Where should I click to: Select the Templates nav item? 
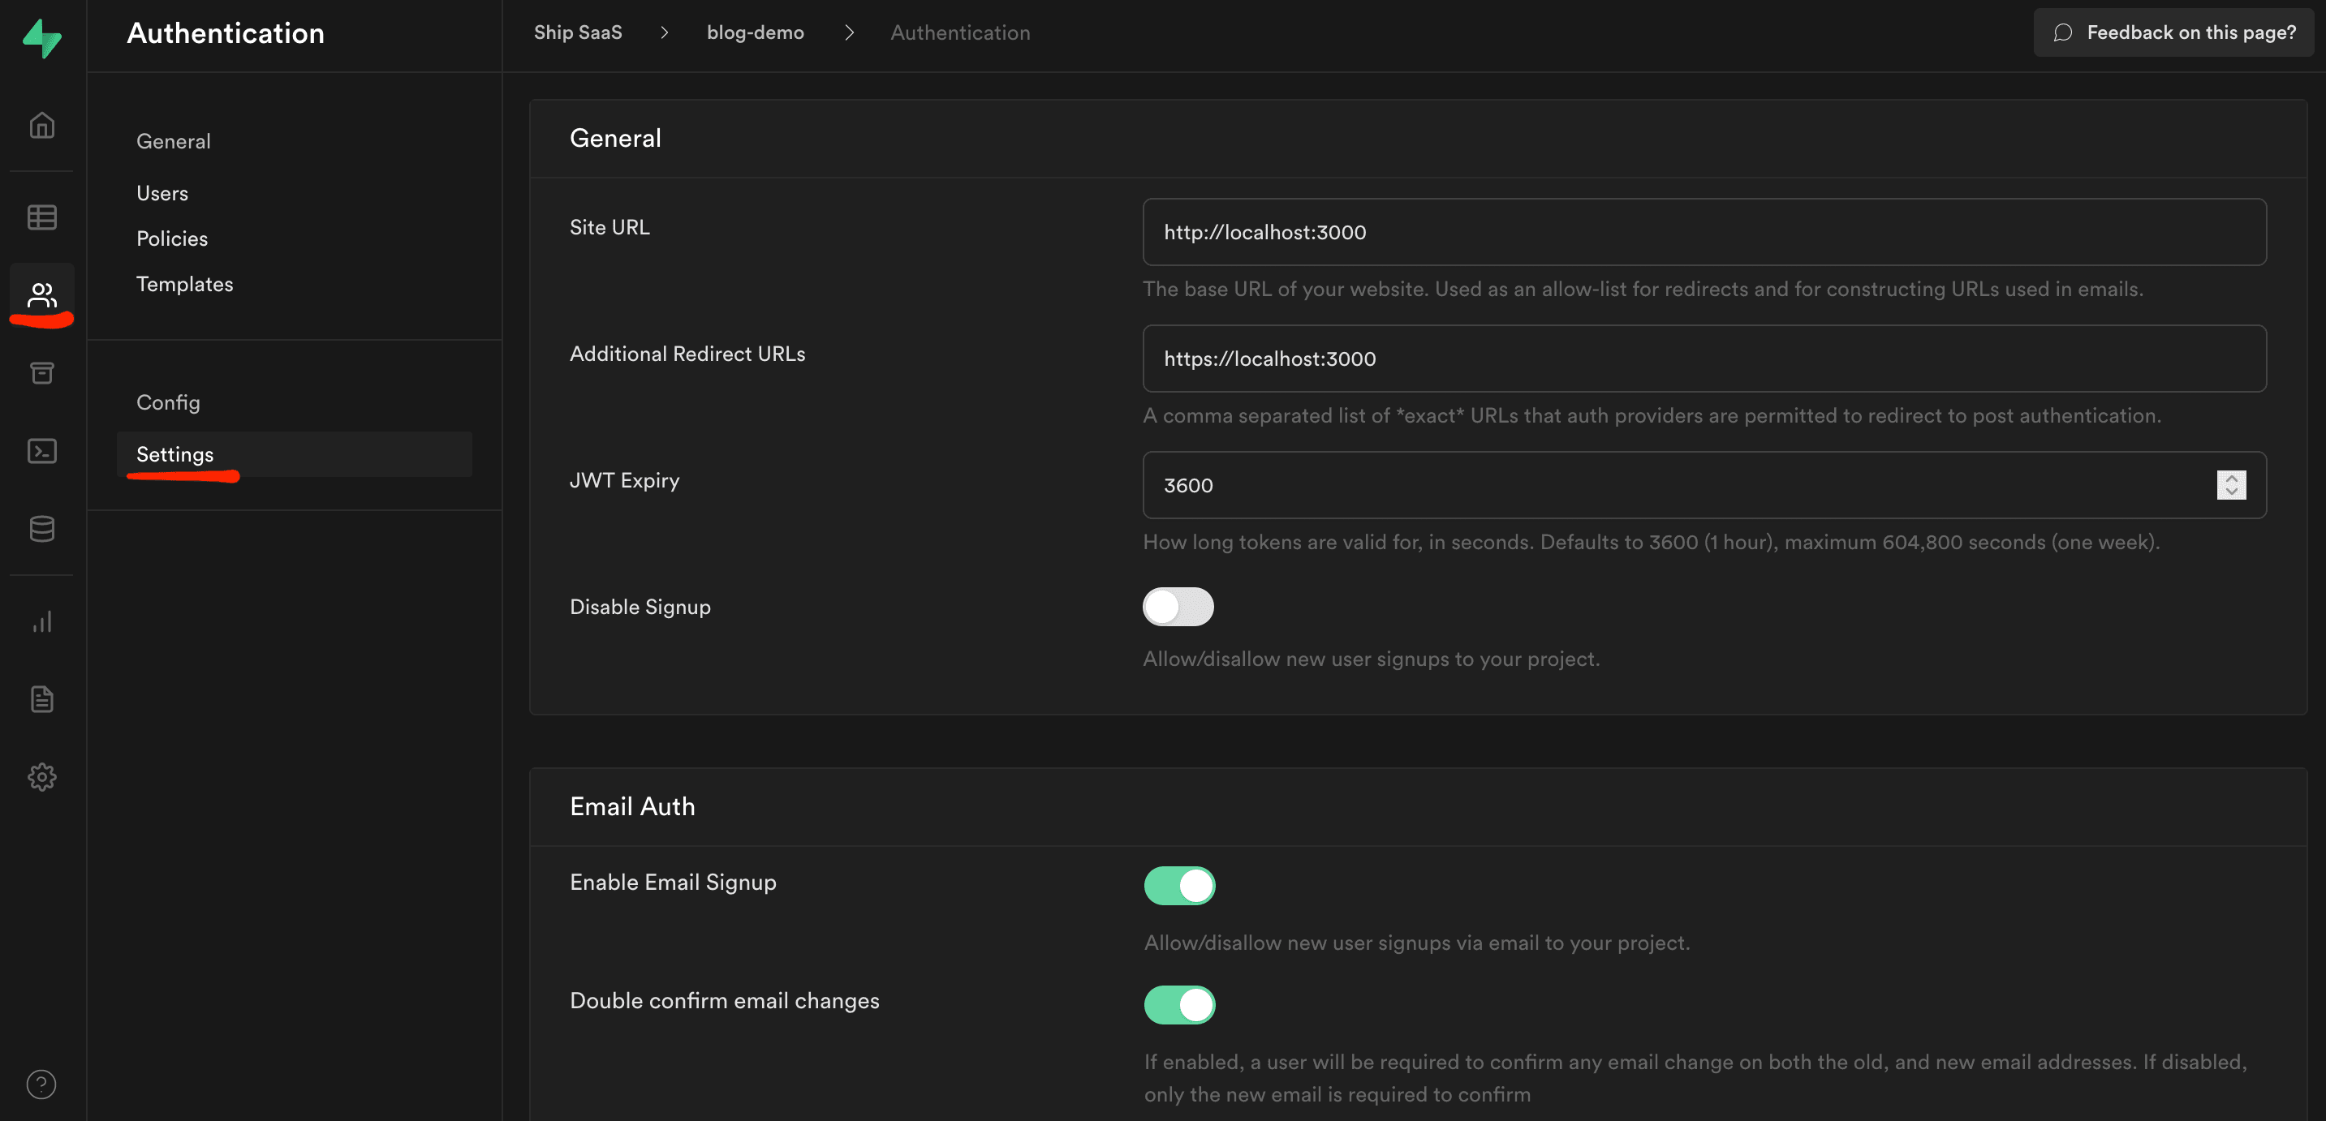(x=184, y=283)
